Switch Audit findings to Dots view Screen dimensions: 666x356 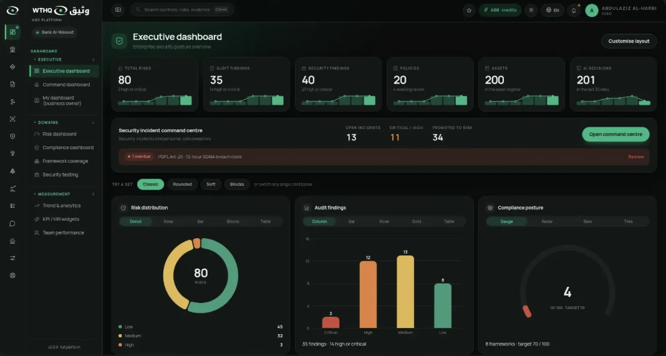(417, 221)
